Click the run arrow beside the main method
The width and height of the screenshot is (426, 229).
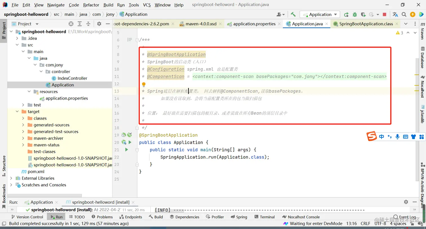coord(127,149)
